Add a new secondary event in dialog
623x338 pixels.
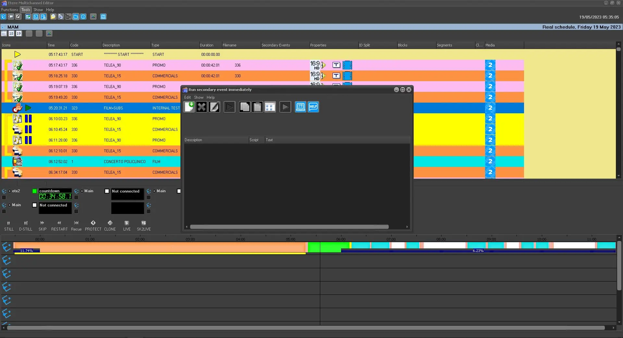[189, 107]
